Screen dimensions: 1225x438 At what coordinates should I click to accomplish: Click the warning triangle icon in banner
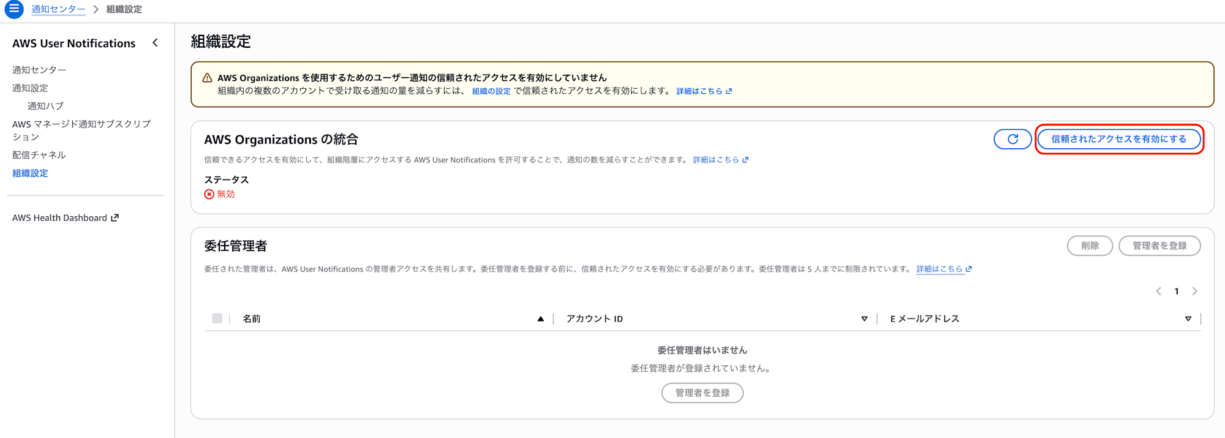[207, 78]
